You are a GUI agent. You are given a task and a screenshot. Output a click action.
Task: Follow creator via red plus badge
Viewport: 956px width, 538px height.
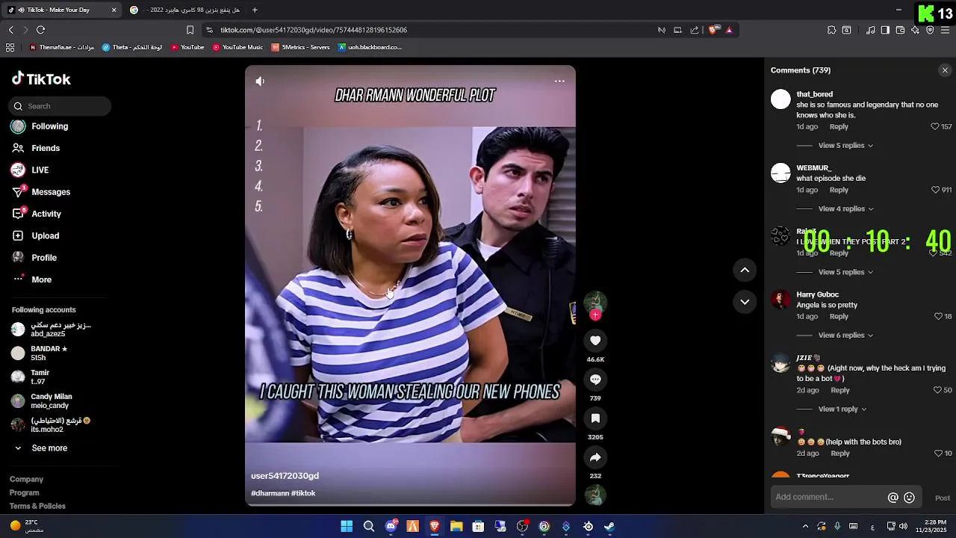tap(595, 315)
